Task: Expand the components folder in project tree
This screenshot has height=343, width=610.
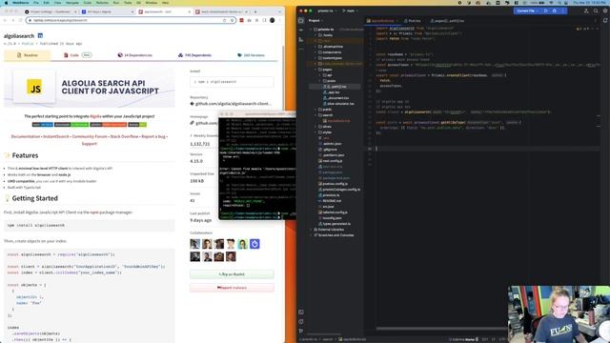Action: coord(315,52)
